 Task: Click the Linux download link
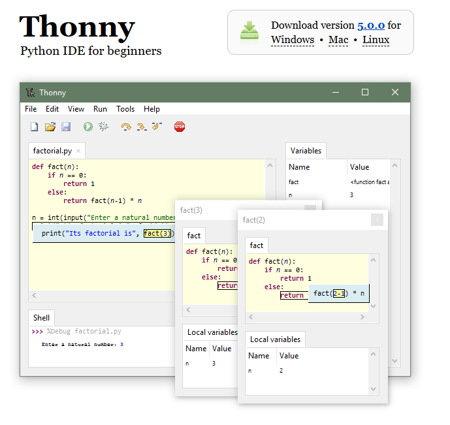pyautogui.click(x=376, y=40)
